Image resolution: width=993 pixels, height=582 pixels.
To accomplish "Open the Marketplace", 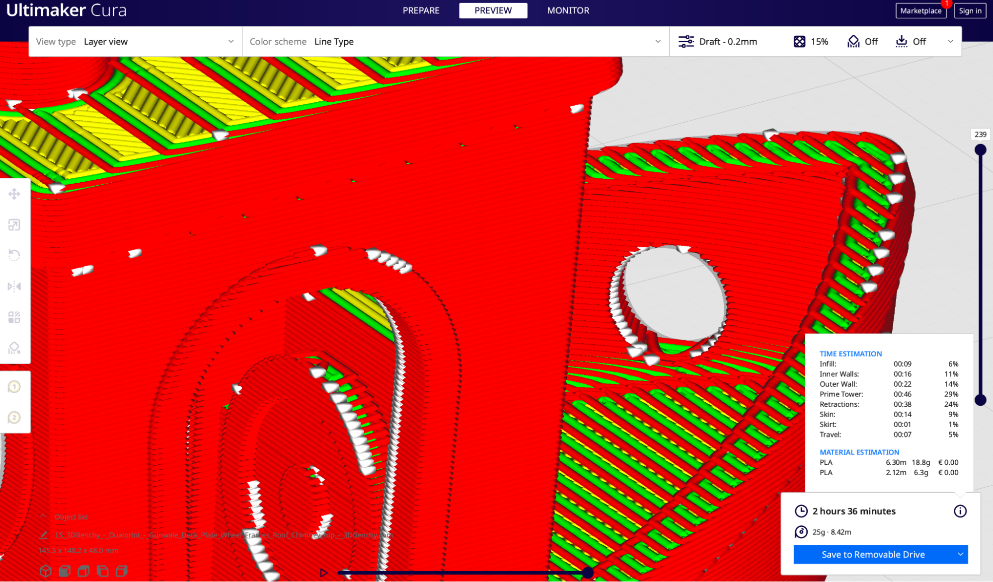I will [x=920, y=10].
